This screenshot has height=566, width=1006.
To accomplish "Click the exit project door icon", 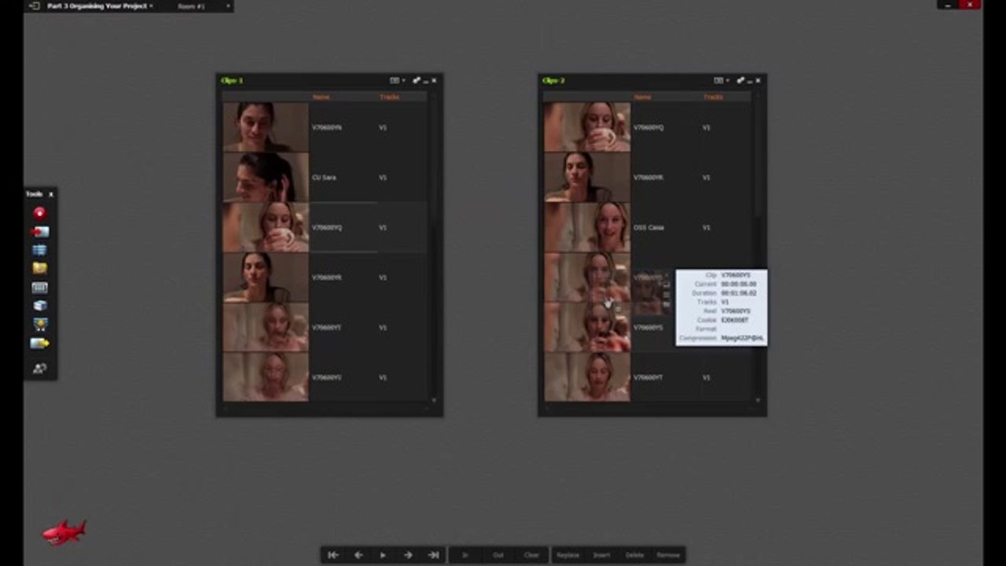I will [34, 6].
